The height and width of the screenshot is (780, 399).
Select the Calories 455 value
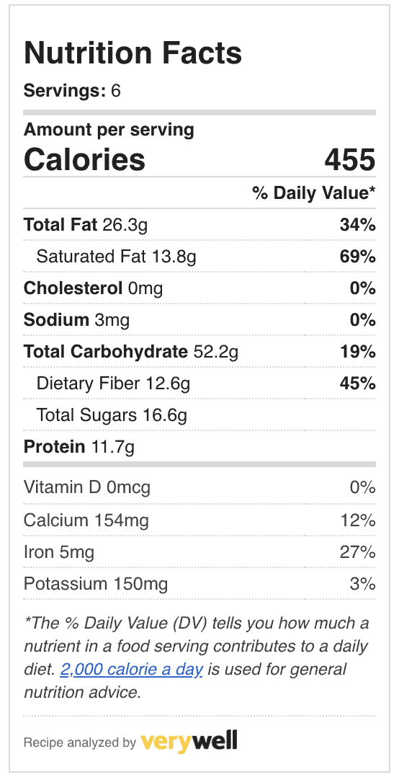pos(350,160)
